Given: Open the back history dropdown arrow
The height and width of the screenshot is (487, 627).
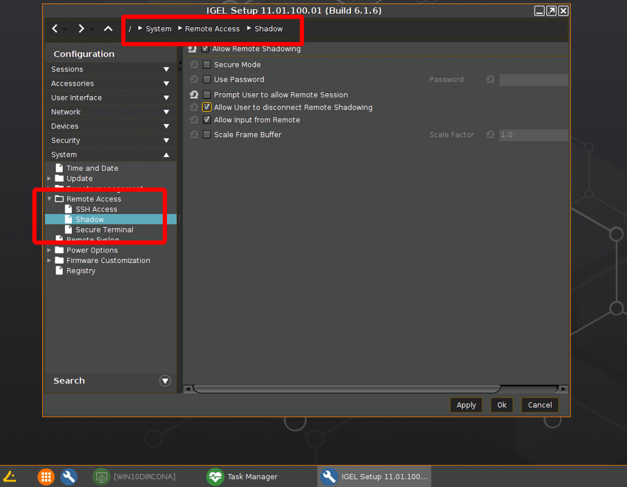Looking at the screenshot, I should (65, 29).
